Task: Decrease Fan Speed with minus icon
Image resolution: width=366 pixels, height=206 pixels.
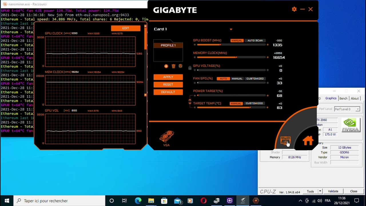Action: [195, 83]
